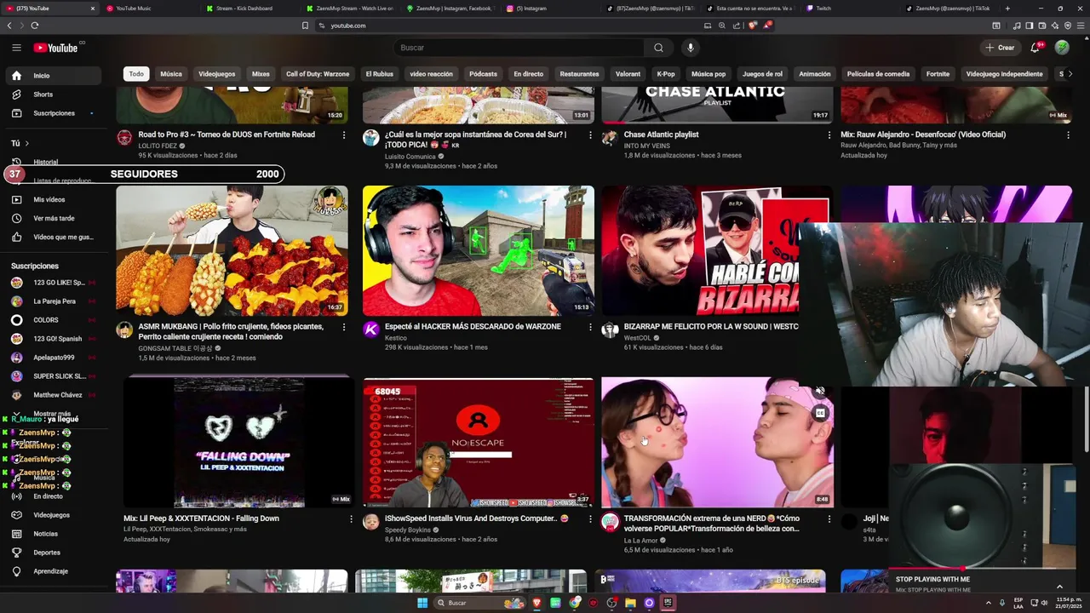
Task: Start voice search with the microphone icon
Action: pos(691,48)
